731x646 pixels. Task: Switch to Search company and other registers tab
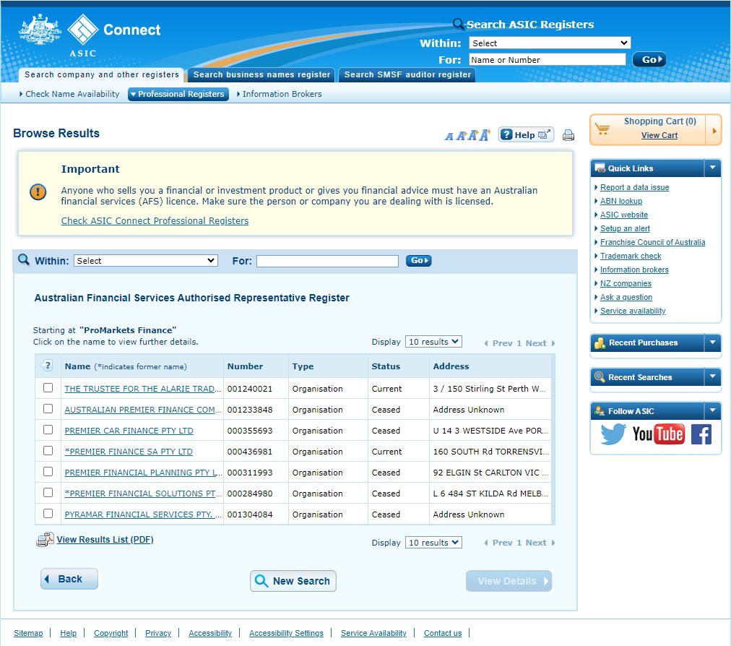(102, 74)
